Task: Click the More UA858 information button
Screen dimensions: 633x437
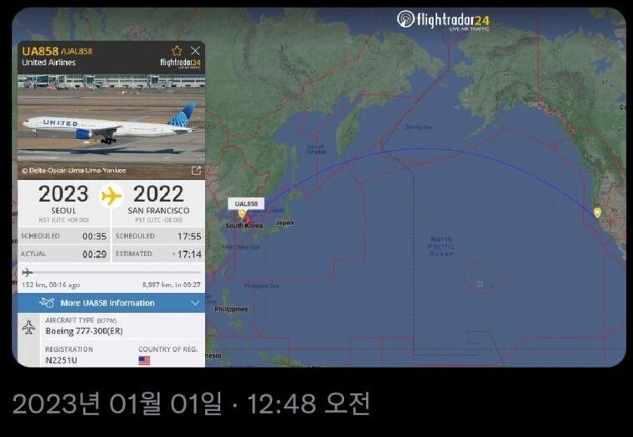Action: click(x=111, y=303)
